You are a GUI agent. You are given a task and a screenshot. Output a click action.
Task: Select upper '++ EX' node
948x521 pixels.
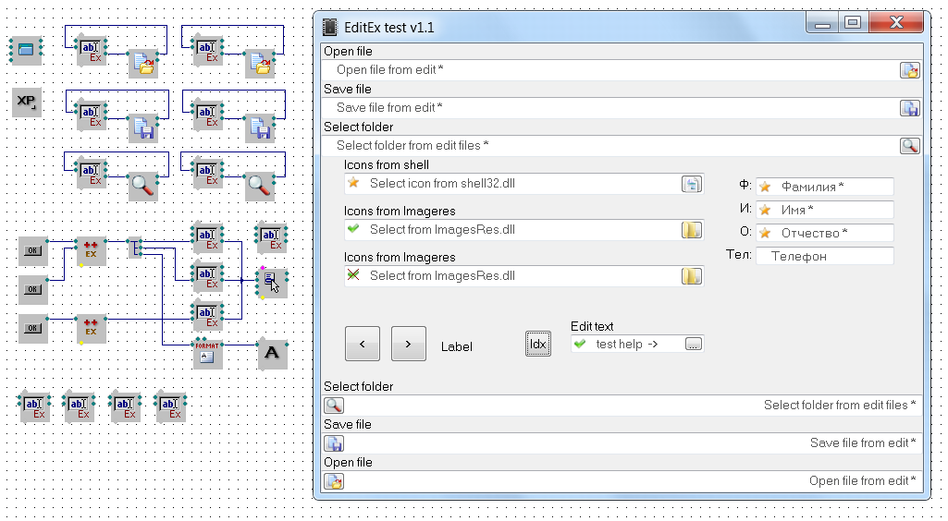pos(91,250)
